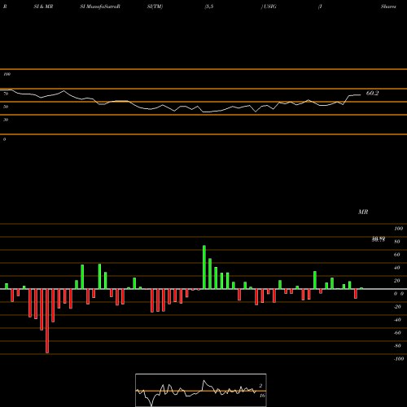Screen dimensions: 407x407
Task: Click the tallest green bar in MR histogram
Action: coord(204,267)
